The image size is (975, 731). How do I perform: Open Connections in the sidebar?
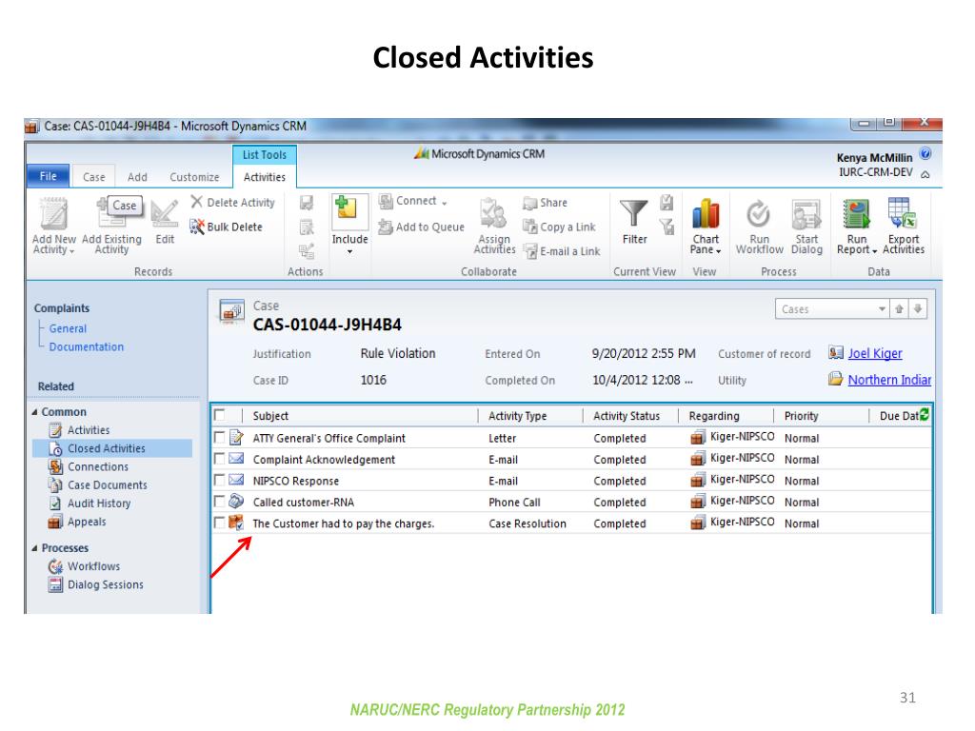click(x=98, y=466)
